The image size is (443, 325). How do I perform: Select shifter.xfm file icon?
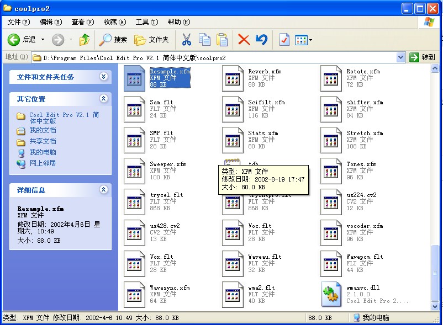pyautogui.click(x=331, y=109)
